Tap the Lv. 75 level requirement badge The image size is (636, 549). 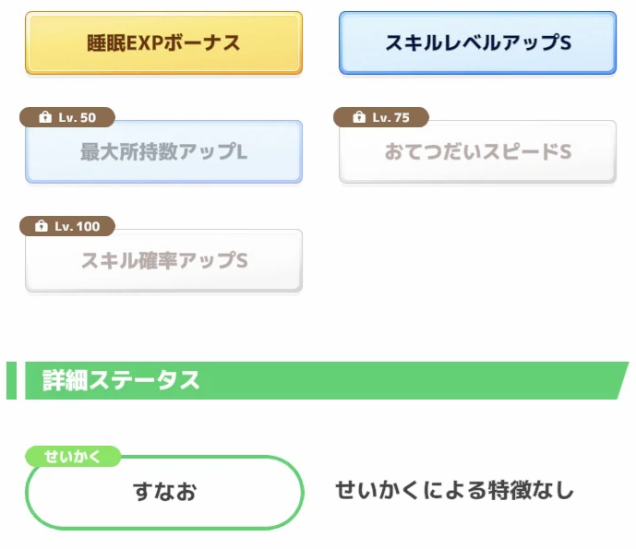(x=381, y=117)
